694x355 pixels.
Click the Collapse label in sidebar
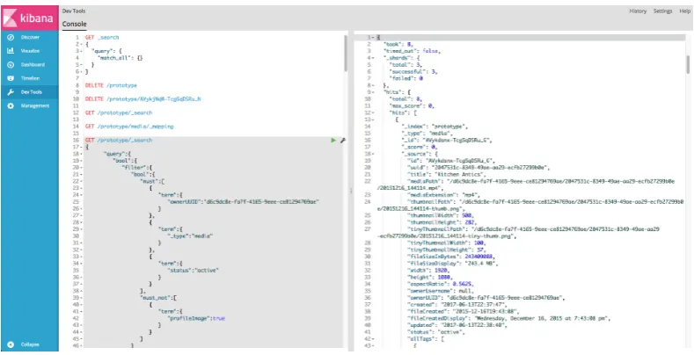(x=30, y=344)
